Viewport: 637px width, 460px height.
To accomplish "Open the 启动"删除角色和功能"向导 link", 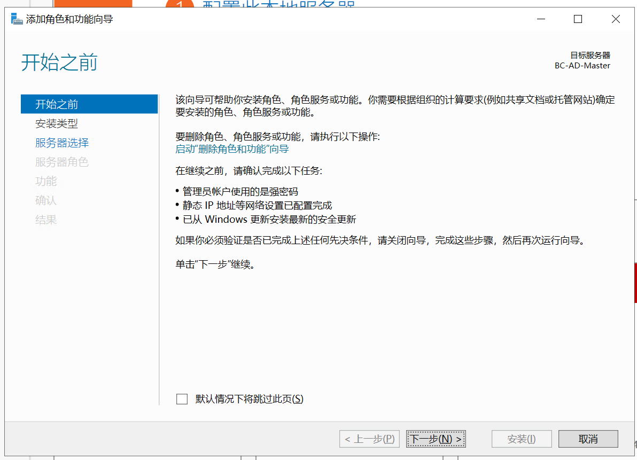I will (x=232, y=149).
